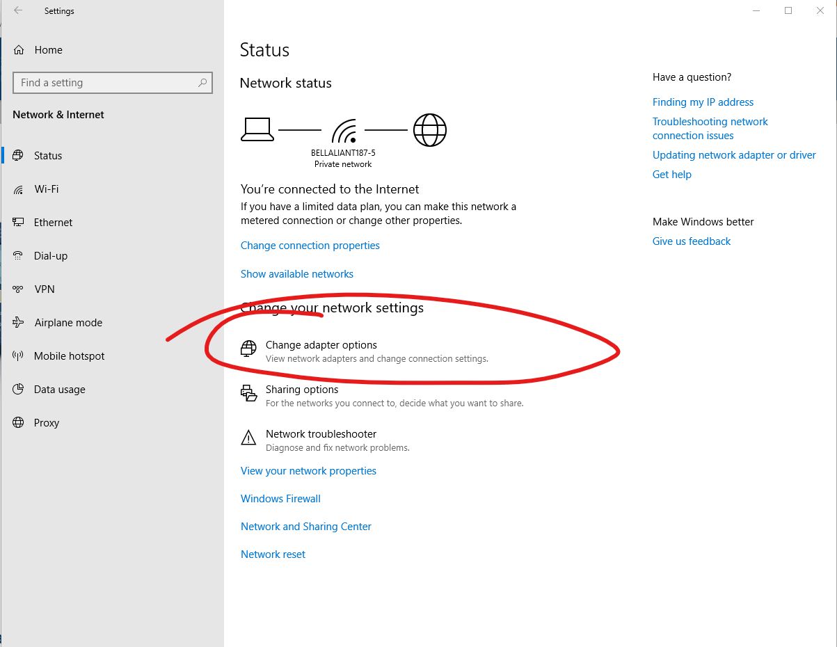The height and width of the screenshot is (647, 837).
Task: Open the Windows Firewall link
Action: 280,499
